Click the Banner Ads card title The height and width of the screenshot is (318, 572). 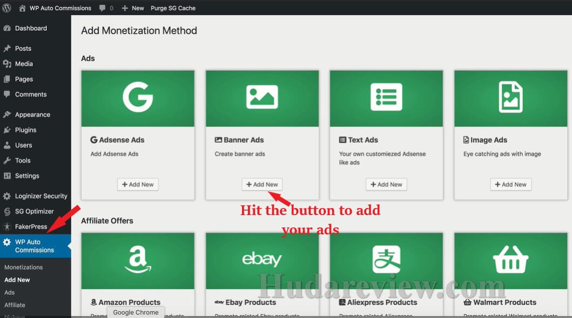point(239,140)
